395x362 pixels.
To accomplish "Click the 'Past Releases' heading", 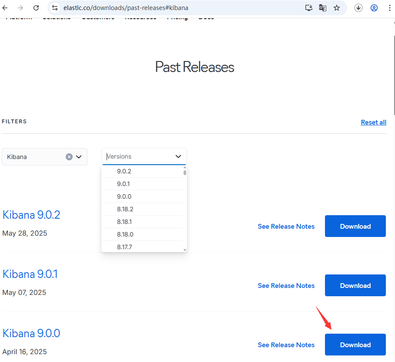I will [x=194, y=67].
